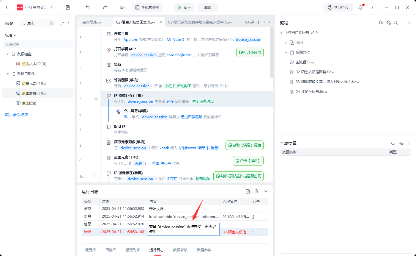Collapse the run log panel chevron

(x=266, y=191)
